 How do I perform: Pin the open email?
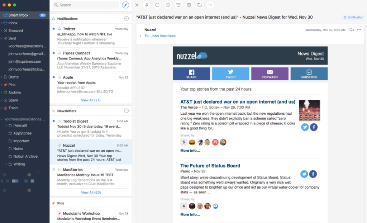coord(147,5)
